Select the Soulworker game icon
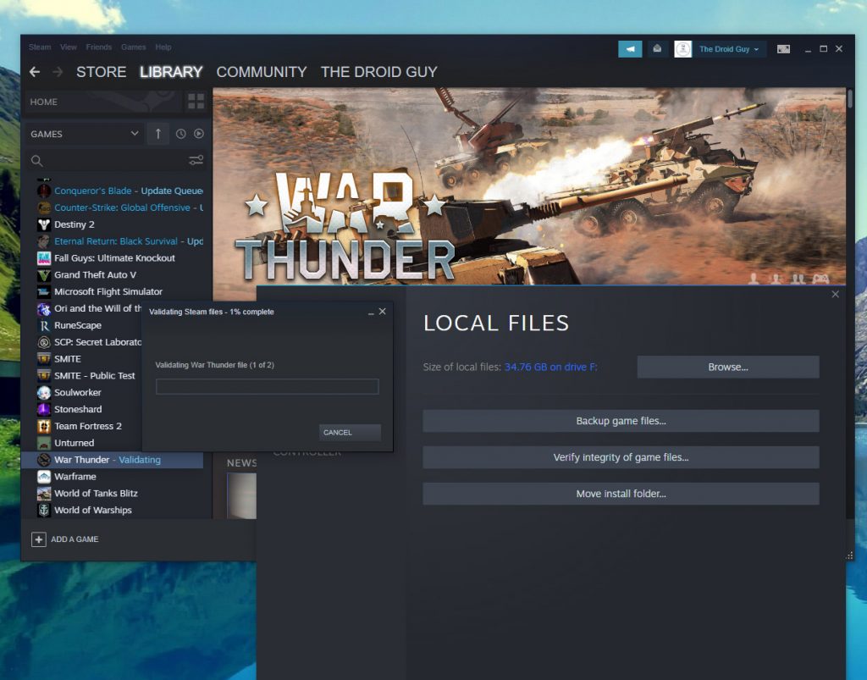Screen dimensions: 867x680 point(44,393)
